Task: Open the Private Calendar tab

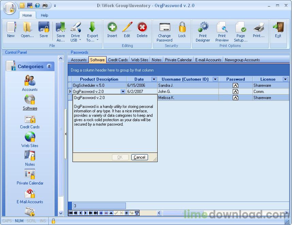Action: (x=178, y=60)
